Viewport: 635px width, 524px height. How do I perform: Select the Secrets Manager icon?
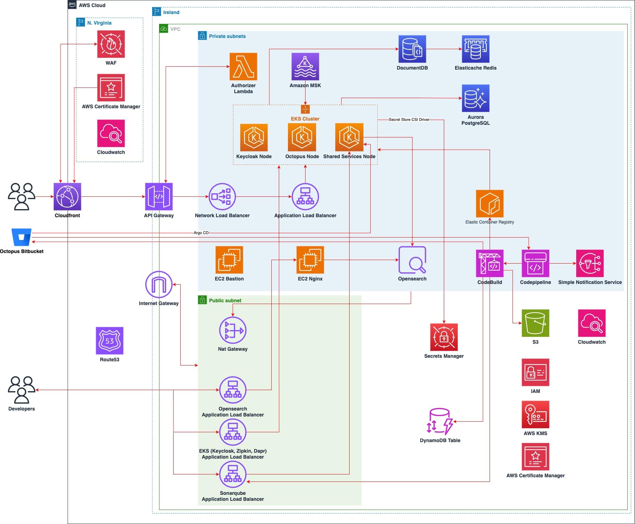coord(444,337)
